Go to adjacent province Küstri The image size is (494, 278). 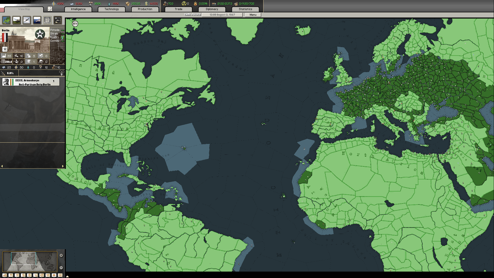pos(54,37)
